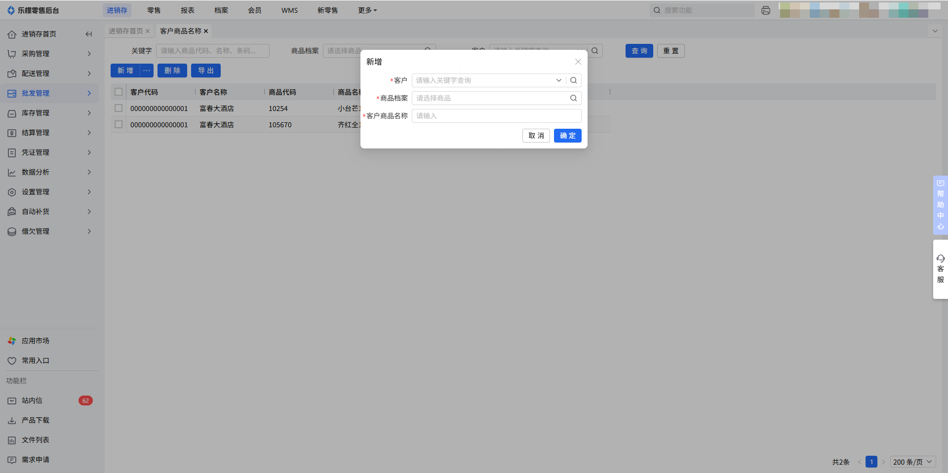Click the 数据分析 chart icon

click(12, 172)
